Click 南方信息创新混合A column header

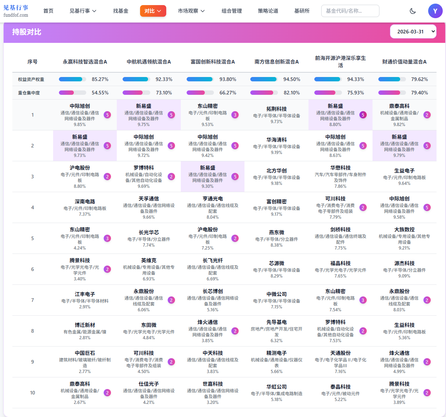276,62
